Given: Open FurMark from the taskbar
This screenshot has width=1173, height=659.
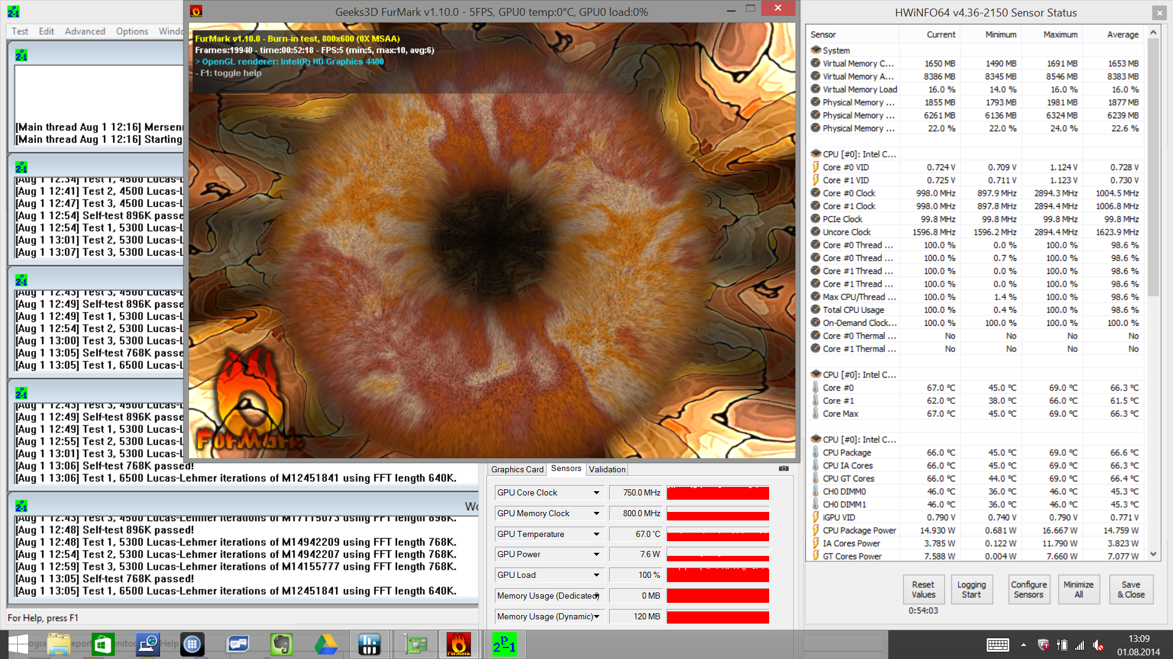Looking at the screenshot, I should coord(458,644).
